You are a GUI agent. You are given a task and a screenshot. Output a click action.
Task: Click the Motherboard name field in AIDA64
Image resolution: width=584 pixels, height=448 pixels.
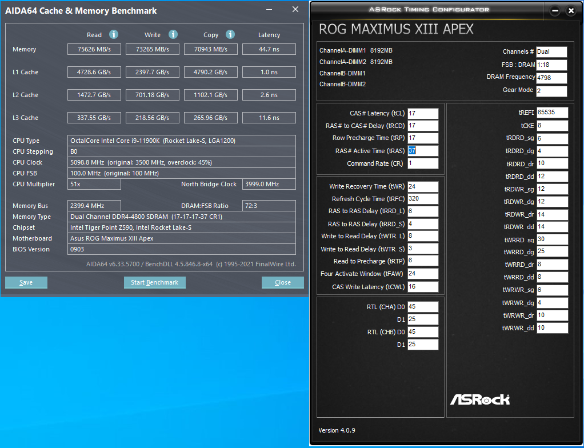coord(182,238)
